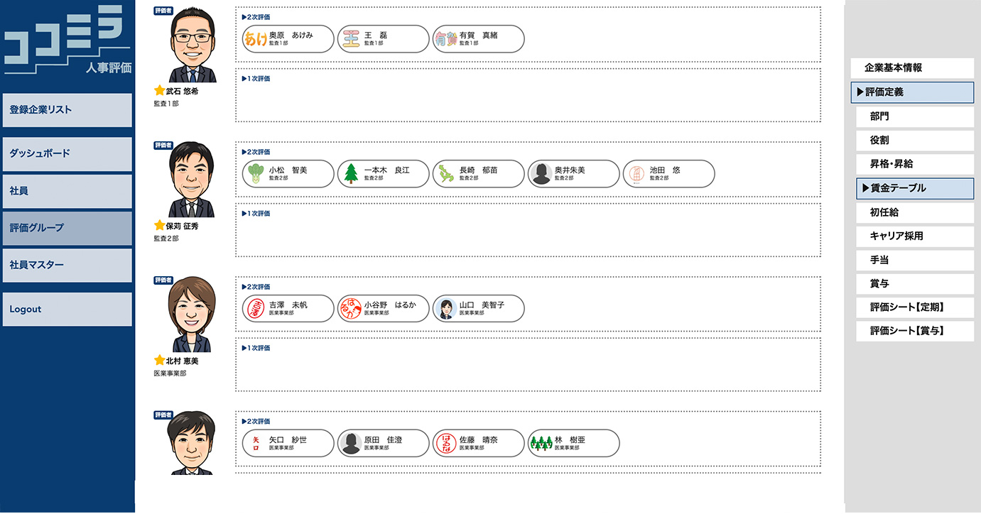Screen dimensions: 981x514
Task: Click the green trees icon of 林 樹亜
Action: click(541, 444)
